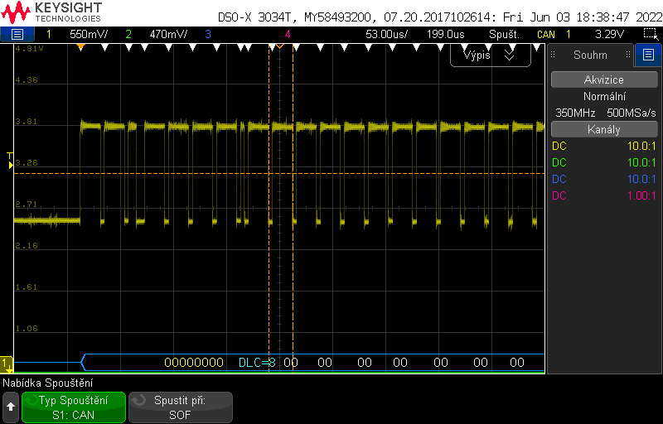This screenshot has width=663, height=424.
Task: Click the CAN trigger type label
Action: [546, 35]
